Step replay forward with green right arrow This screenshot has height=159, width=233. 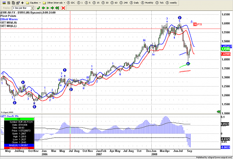[x=52, y=8]
